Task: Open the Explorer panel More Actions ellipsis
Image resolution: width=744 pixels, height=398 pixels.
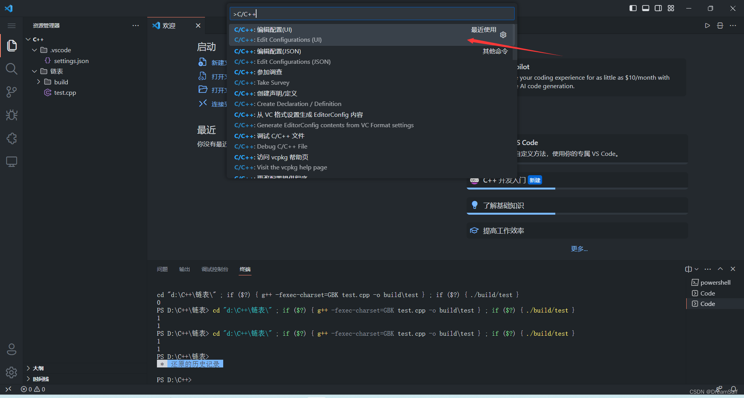Action: [x=136, y=26]
